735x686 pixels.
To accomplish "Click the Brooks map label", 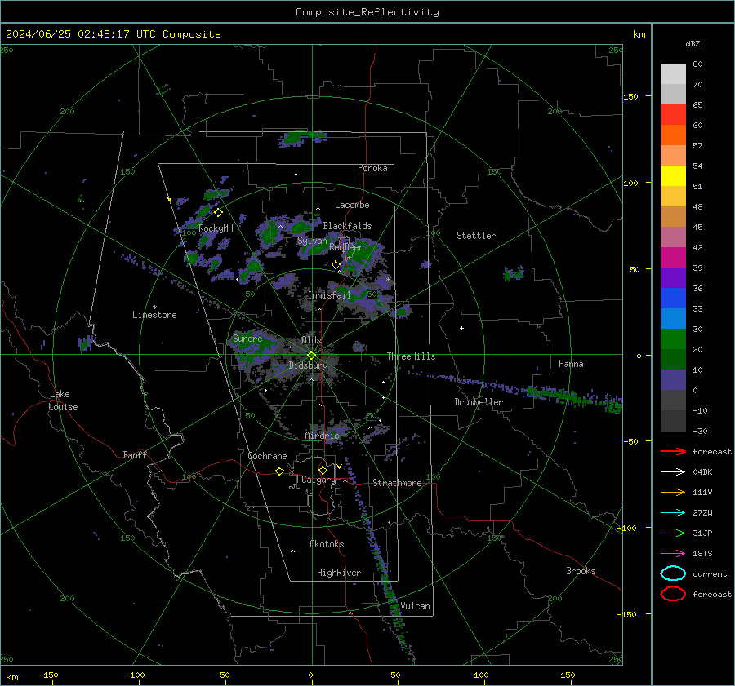I will tap(581, 571).
